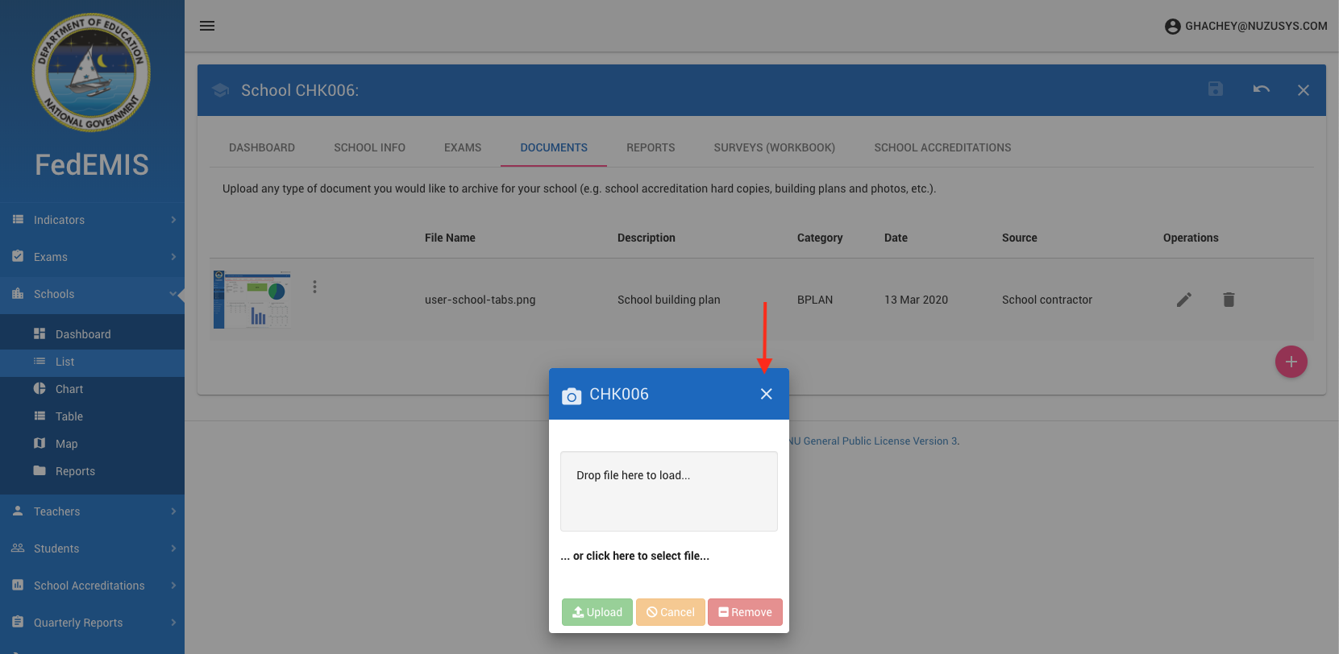This screenshot has height=654, width=1339.
Task: Open the School Accreditations tab
Action: [x=942, y=147]
